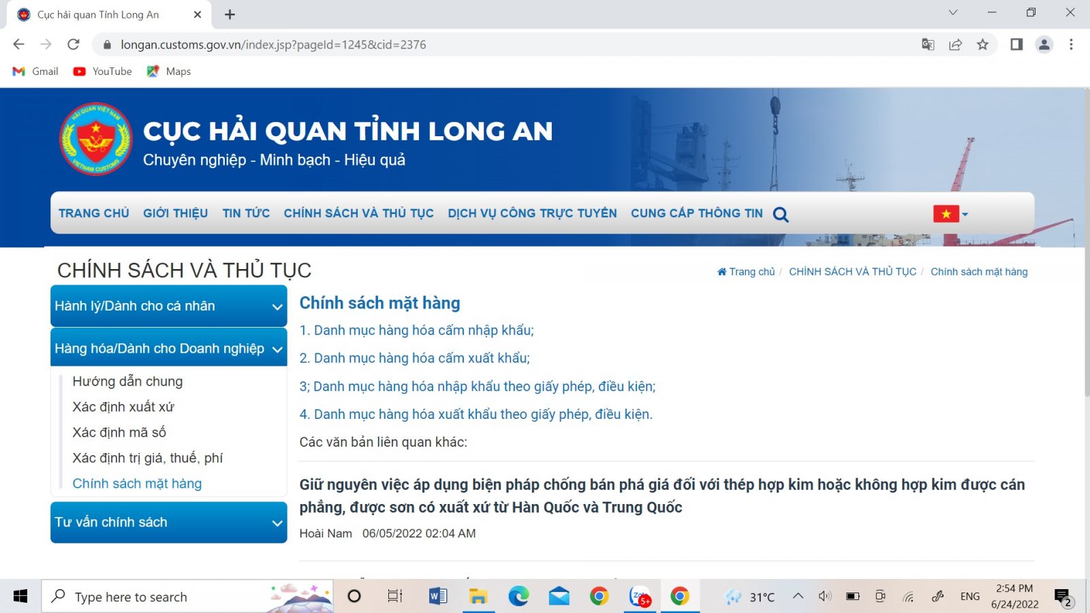
Task: Open the site search magnifier icon
Action: tap(781, 213)
